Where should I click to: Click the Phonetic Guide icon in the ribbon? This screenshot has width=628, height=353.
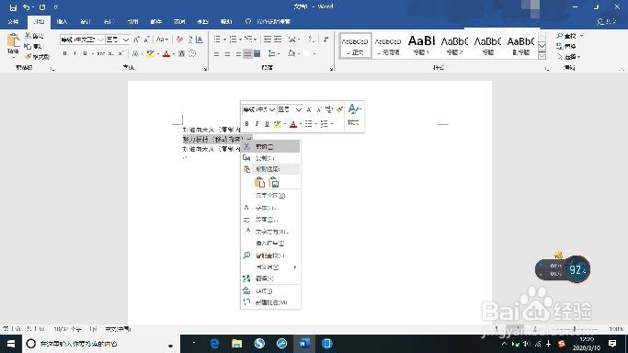coord(189,40)
